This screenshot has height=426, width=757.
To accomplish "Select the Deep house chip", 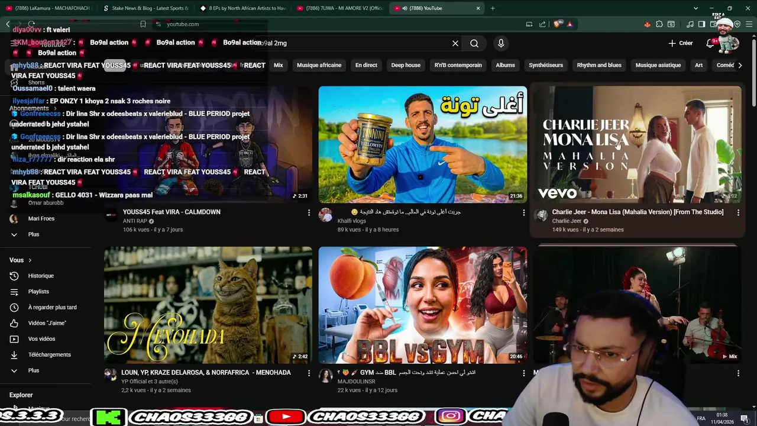I will (406, 65).
